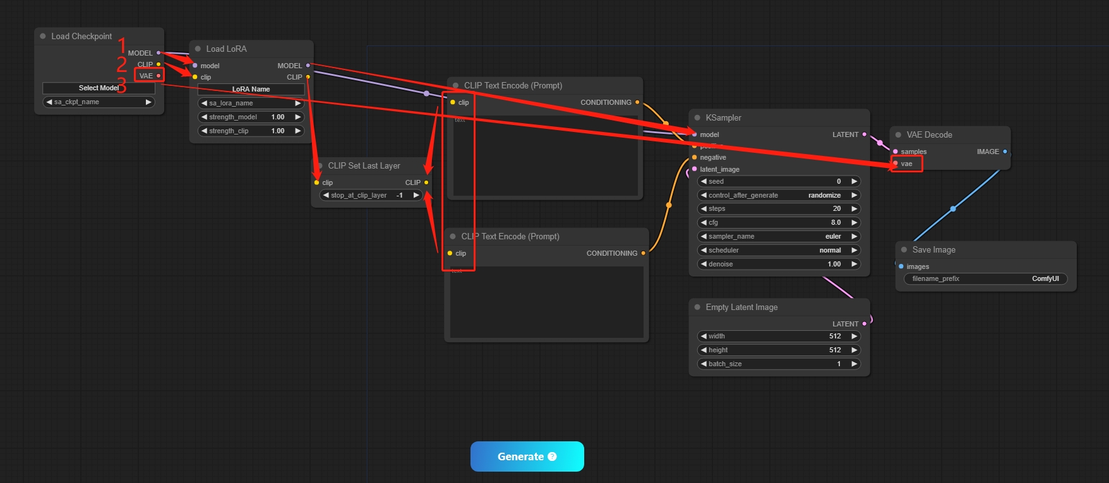Toggle collapse dot on Empty Latent Image node
The width and height of the screenshot is (1109, 483).
pos(697,307)
